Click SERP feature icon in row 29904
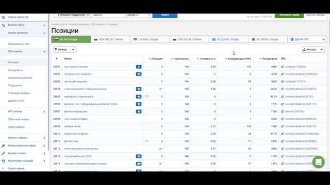Viewport: 330px width, 185px height. tap(139, 89)
